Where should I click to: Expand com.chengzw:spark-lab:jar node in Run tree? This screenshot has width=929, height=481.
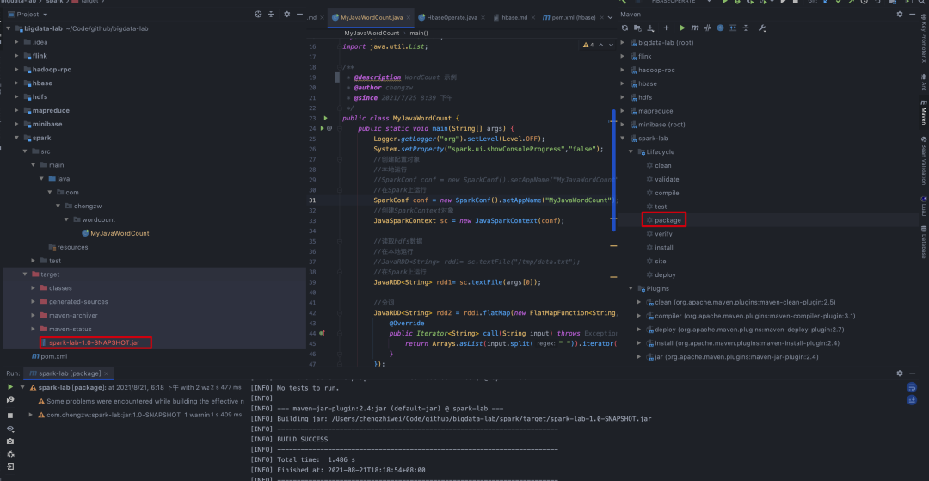pyautogui.click(x=31, y=415)
